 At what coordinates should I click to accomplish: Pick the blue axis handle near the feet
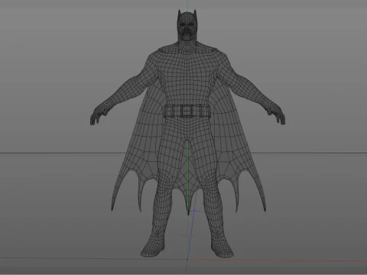[192, 235]
